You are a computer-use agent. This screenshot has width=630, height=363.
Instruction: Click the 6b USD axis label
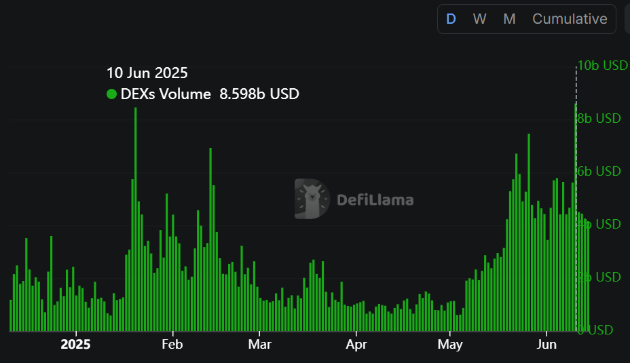599,171
